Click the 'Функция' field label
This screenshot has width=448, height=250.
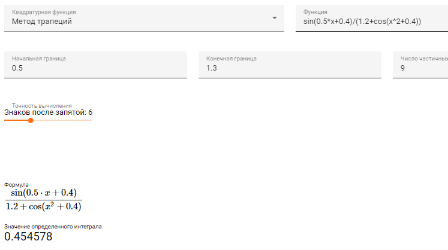pyautogui.click(x=315, y=12)
